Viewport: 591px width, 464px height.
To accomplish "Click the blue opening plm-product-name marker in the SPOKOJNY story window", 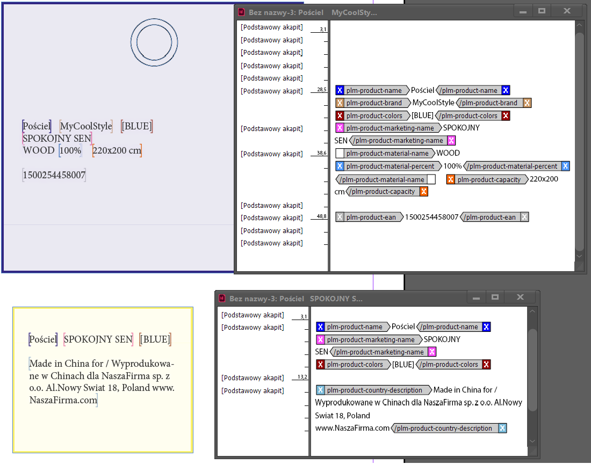I will [x=353, y=327].
